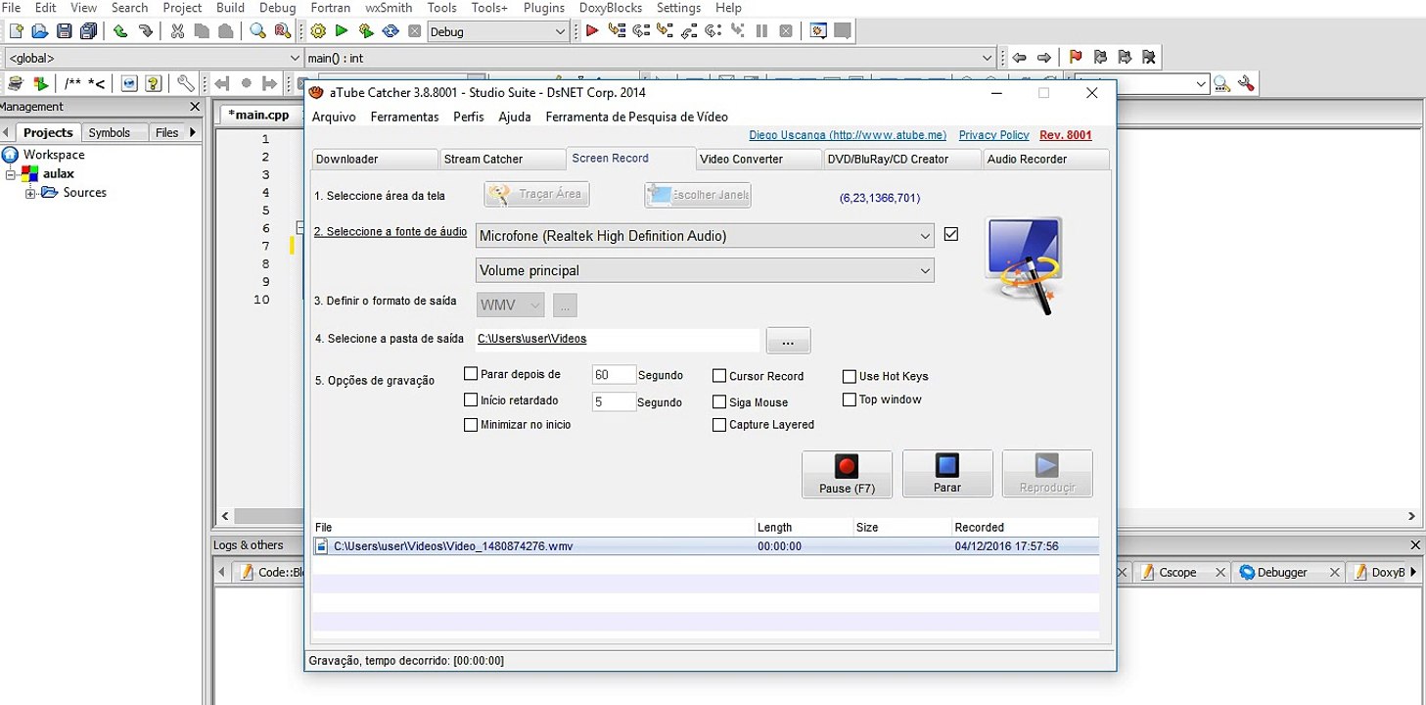1426x705 pixels.
Task: Collapse the aulax project node
Action: [11, 174]
